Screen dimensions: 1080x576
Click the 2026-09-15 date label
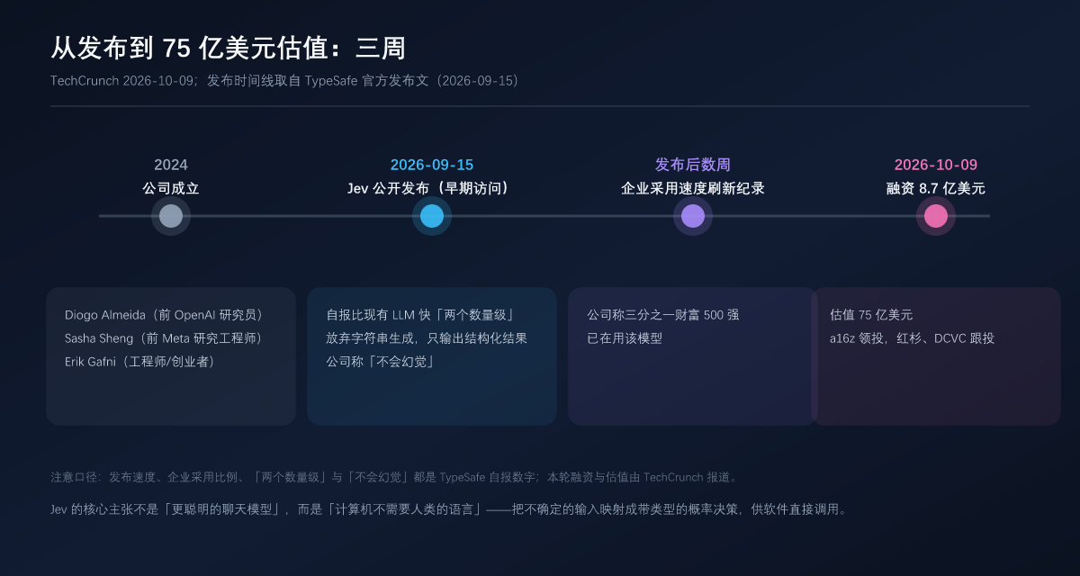432,165
